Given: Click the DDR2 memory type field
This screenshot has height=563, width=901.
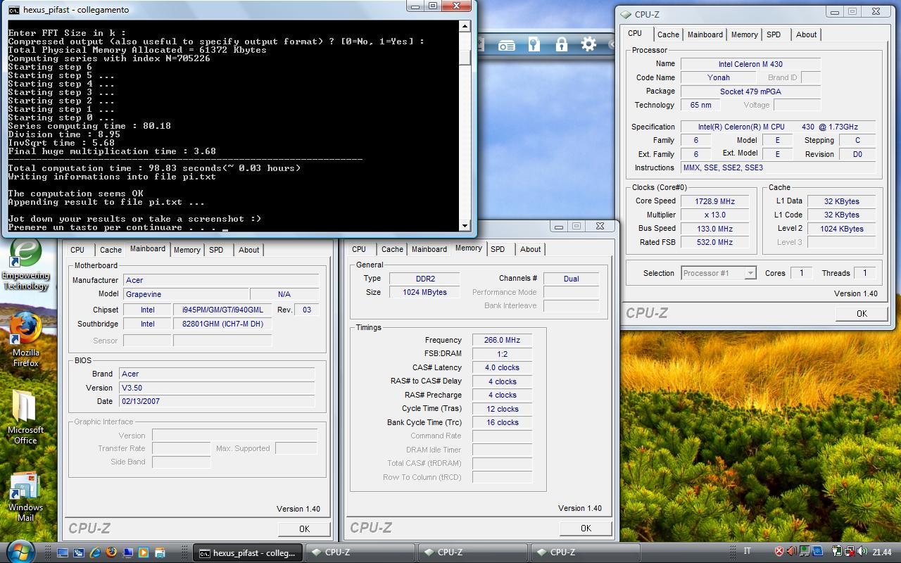Looking at the screenshot, I should pos(424,279).
